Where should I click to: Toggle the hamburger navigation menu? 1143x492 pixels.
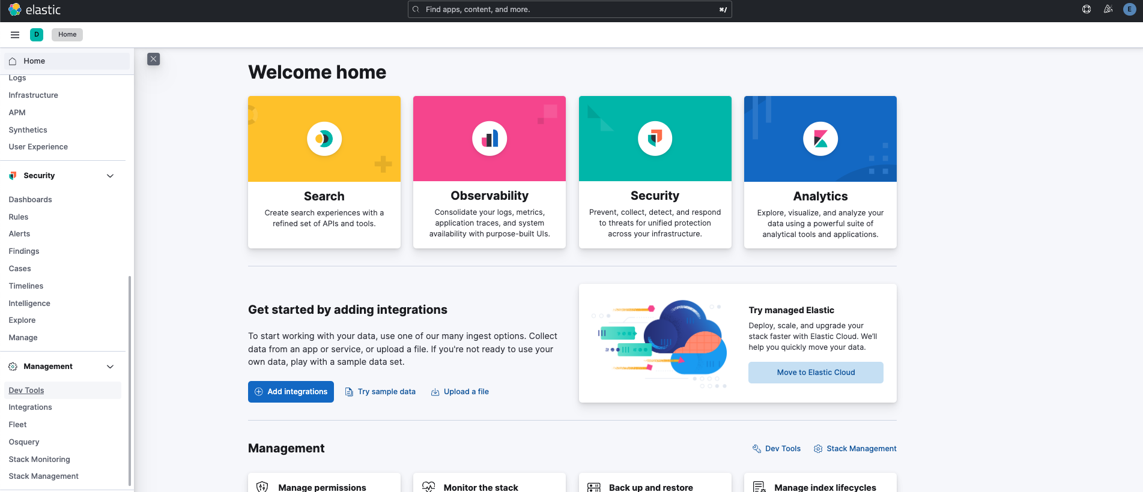point(15,35)
